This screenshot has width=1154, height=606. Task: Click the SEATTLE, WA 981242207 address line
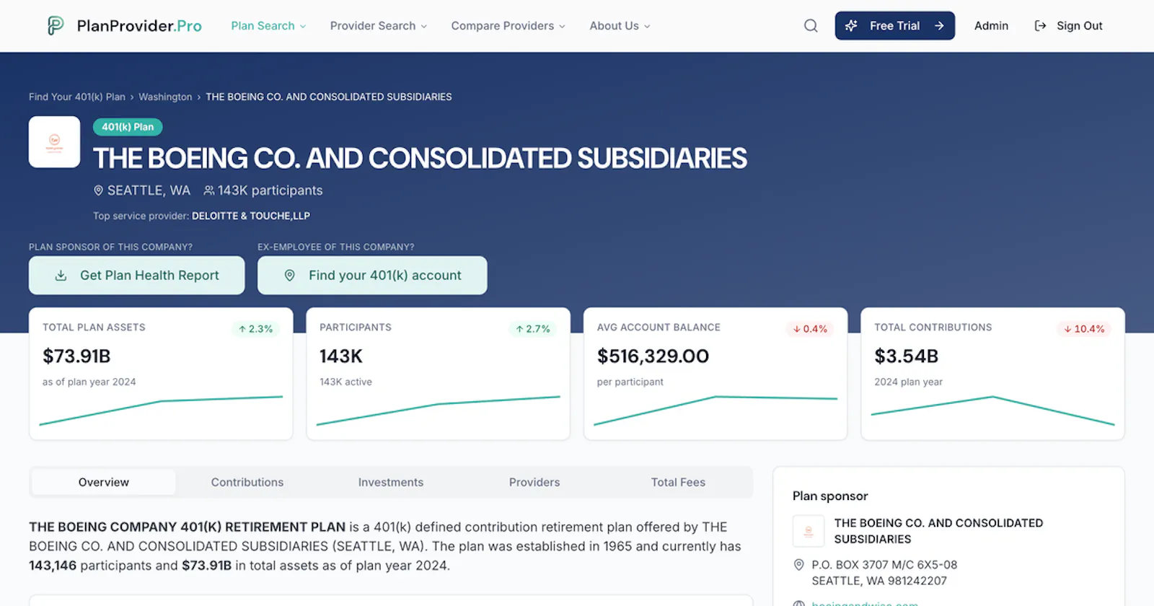click(x=879, y=581)
